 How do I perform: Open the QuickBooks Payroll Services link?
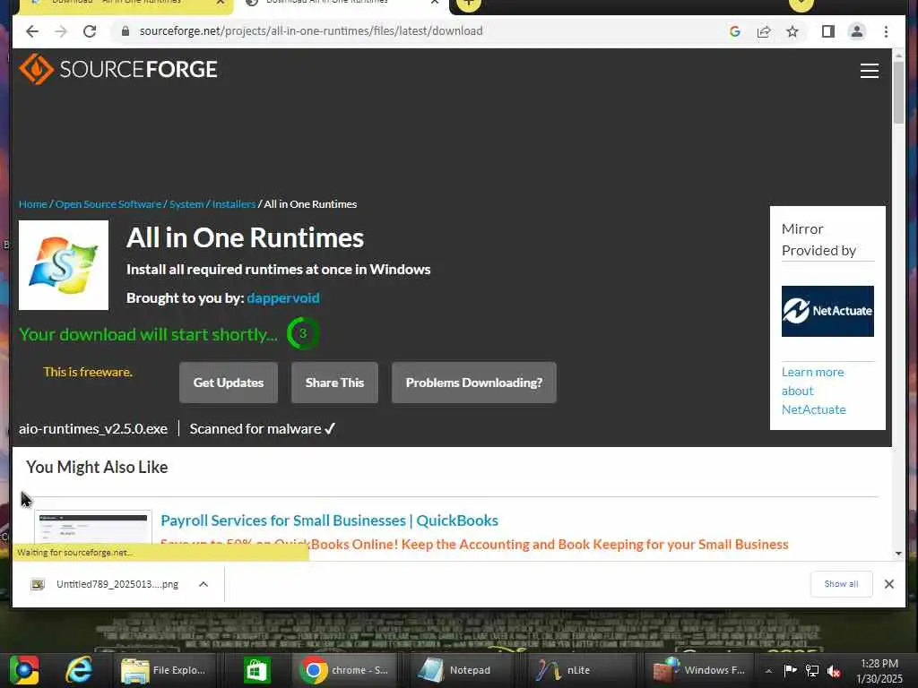(329, 520)
